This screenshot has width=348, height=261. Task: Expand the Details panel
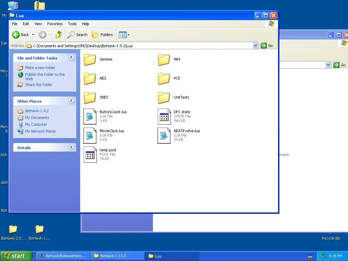pos(71,147)
